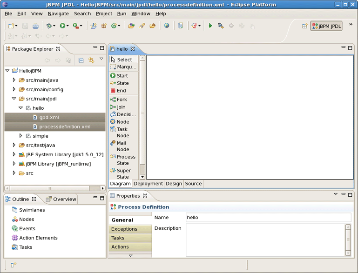Image resolution: width=358 pixels, height=273 pixels.
Task: Click the Debug bug toolbar icon
Action: click(49, 26)
